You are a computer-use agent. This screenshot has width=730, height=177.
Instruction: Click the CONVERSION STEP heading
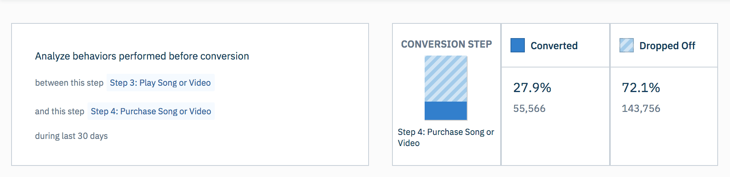click(446, 44)
